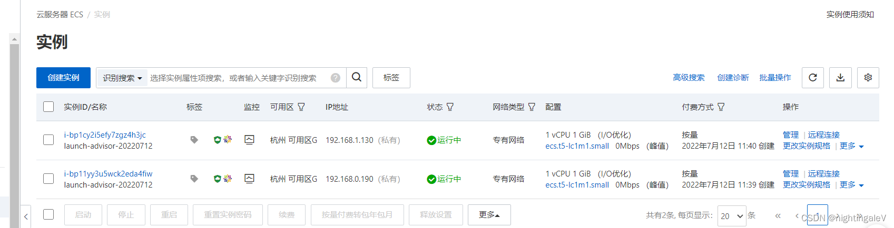Viewport: 894px width, 228px height.
Task: Click the tag icon for i-bp1yy3u5wck2eda4fiw
Action: 194,179
